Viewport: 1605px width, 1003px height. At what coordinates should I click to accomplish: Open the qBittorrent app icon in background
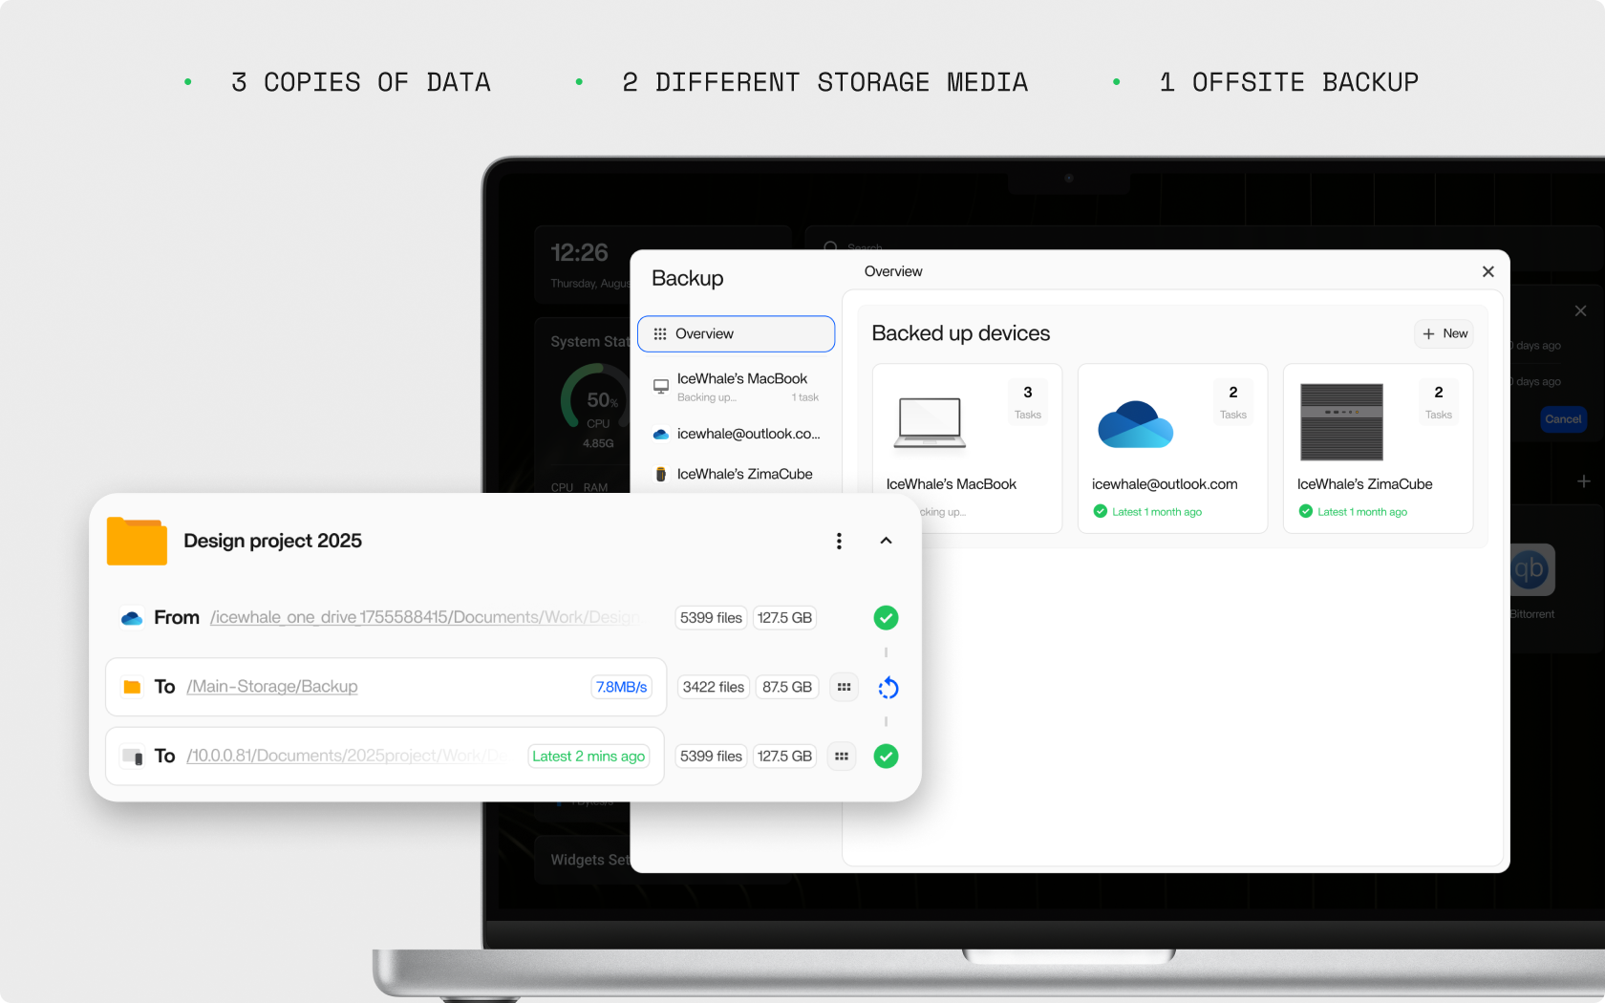pyautogui.click(x=1531, y=569)
